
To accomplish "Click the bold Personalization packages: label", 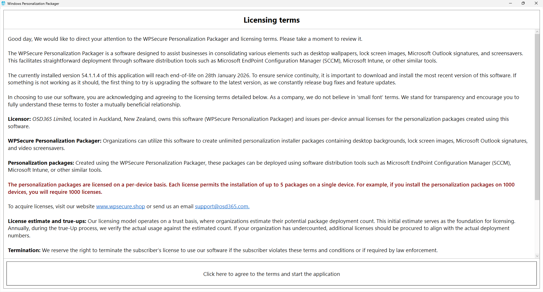I will tap(41, 163).
